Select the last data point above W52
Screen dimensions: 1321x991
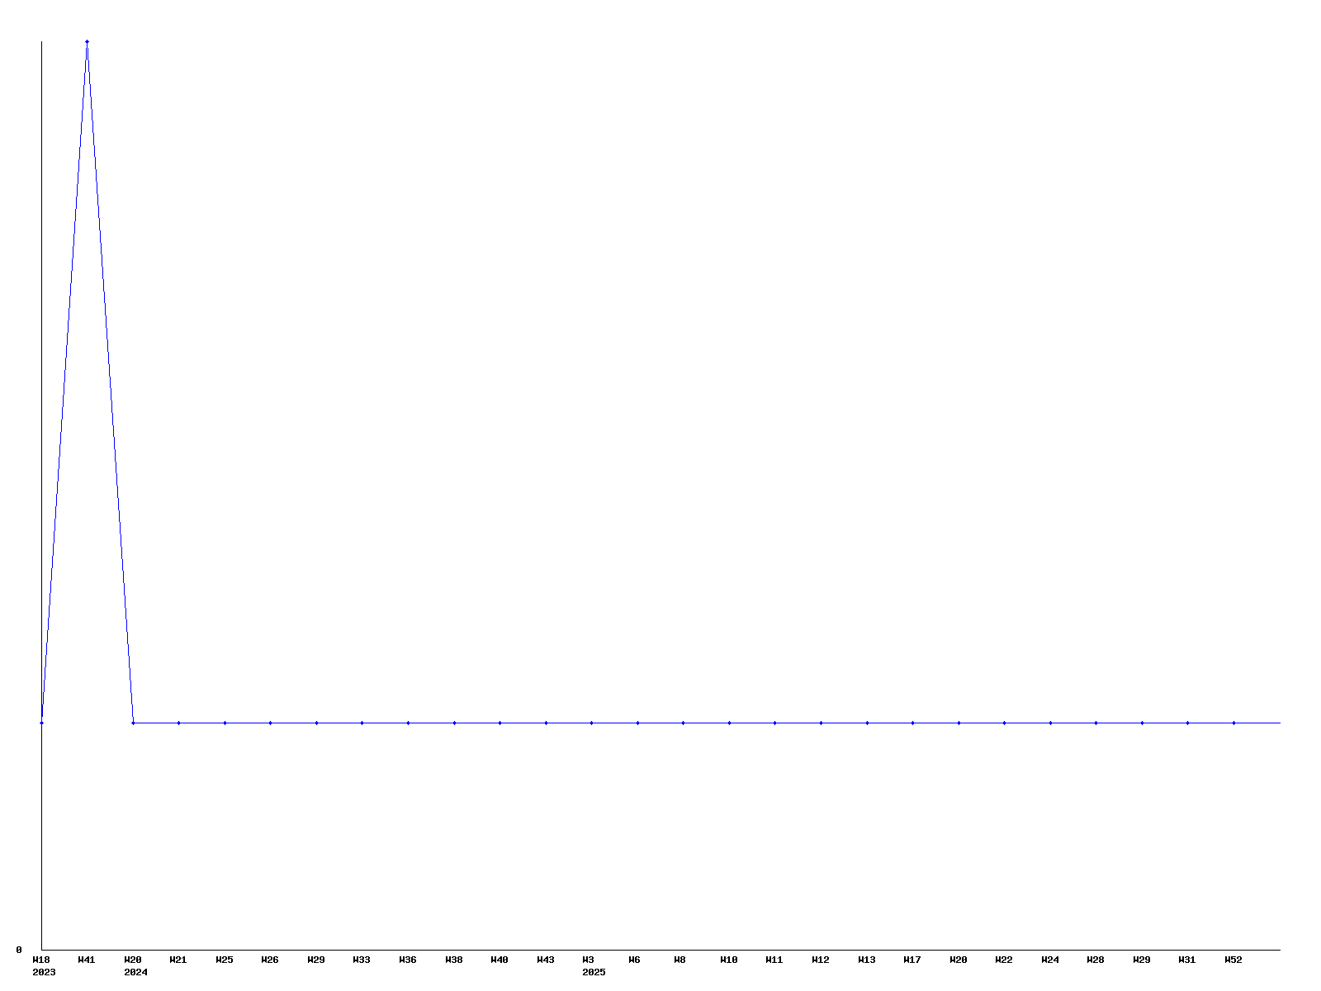click(1233, 723)
